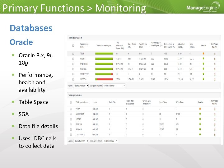Click TEMP health icon in Tablespace Status
The height and width of the screenshot is (168, 224).
pyautogui.click(x=200, y=109)
